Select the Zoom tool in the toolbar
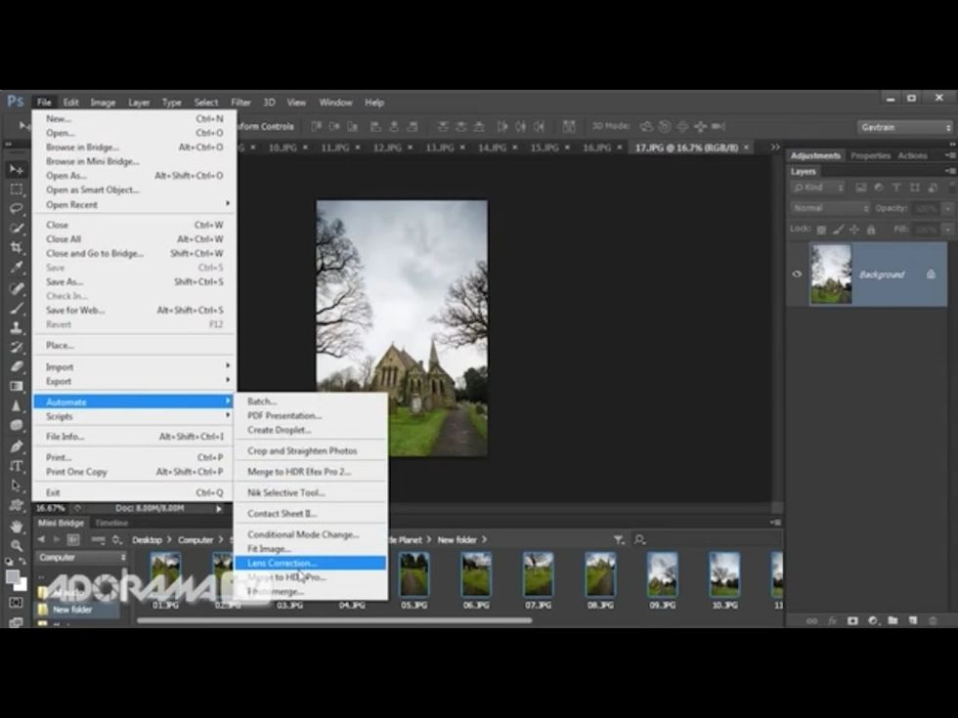Screen dimensions: 958x718 point(16,546)
